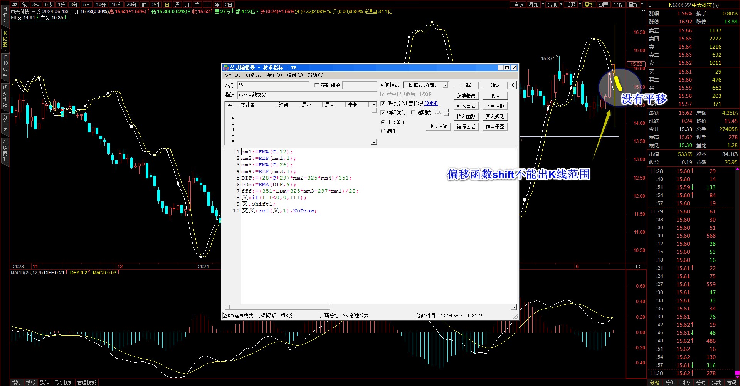This screenshot has height=386, width=740.
Task: Open 运算模式 dropdown list
Action: click(x=445, y=85)
